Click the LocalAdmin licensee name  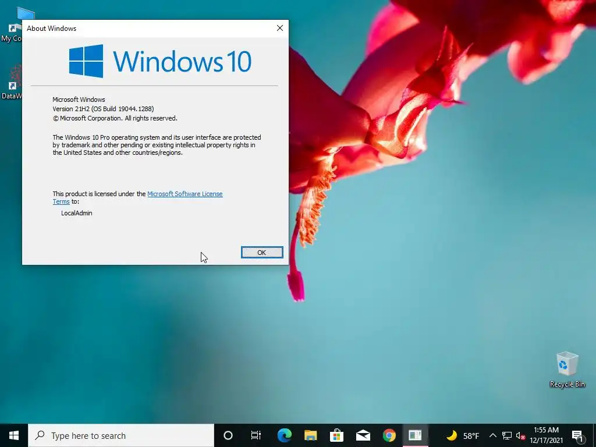tap(76, 213)
